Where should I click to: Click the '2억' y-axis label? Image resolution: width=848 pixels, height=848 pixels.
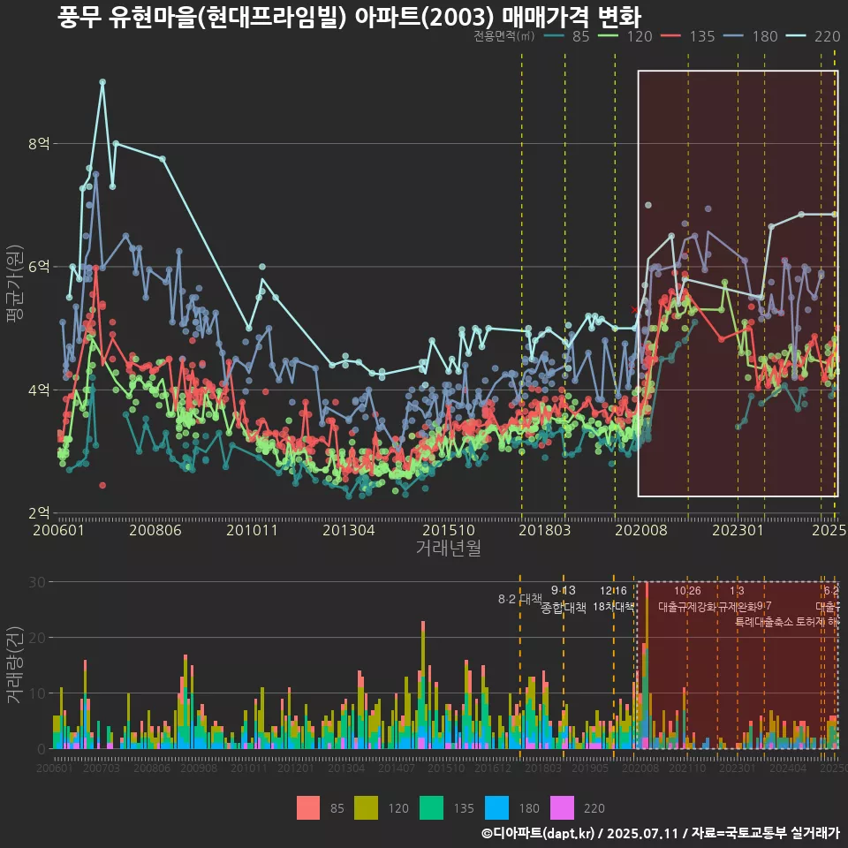pyautogui.click(x=39, y=512)
